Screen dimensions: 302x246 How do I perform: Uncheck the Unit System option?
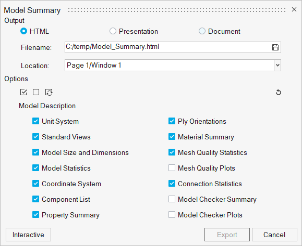coord(36,121)
